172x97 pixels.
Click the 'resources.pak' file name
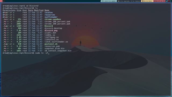coord(52,46)
